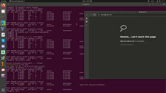Click the 'Hmmm... can't reach this page' heading

(138, 37)
